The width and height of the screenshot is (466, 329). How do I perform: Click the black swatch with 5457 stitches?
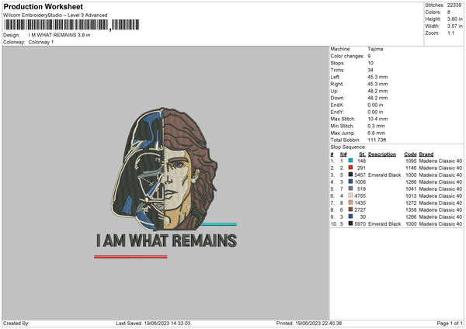point(351,175)
